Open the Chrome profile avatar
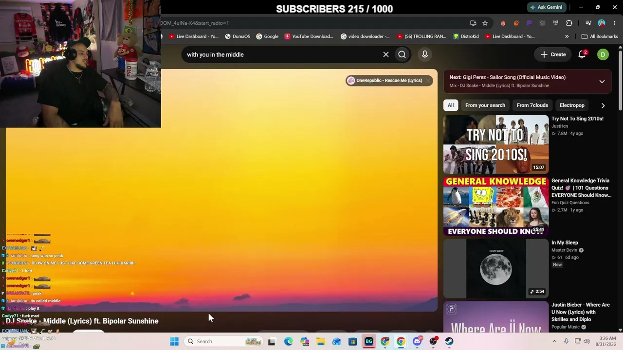 602,23
